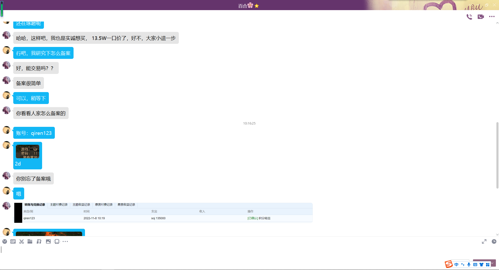Expand the send button dropdown arrow

click(492, 263)
